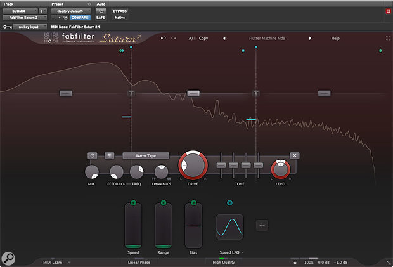Click the magnifier zoom icon
This screenshot has width=393, height=267.
tap(8, 259)
